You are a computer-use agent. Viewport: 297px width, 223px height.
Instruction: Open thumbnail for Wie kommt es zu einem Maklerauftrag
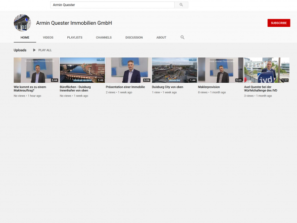coord(36,70)
